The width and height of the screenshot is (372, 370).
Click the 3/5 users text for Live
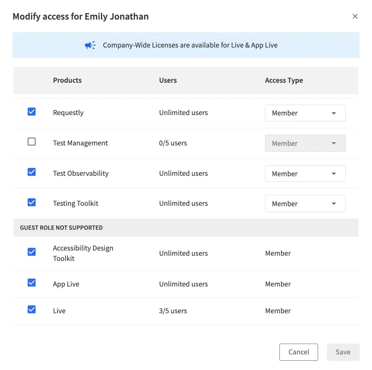click(x=173, y=310)
